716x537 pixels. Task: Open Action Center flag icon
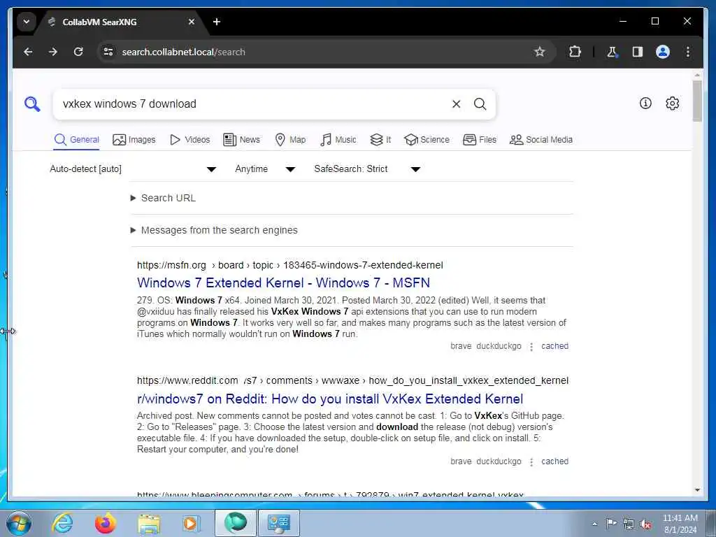pos(611,524)
